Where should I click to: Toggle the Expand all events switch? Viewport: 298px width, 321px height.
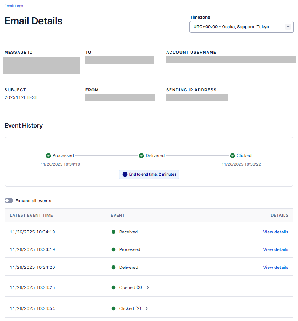tap(9, 201)
